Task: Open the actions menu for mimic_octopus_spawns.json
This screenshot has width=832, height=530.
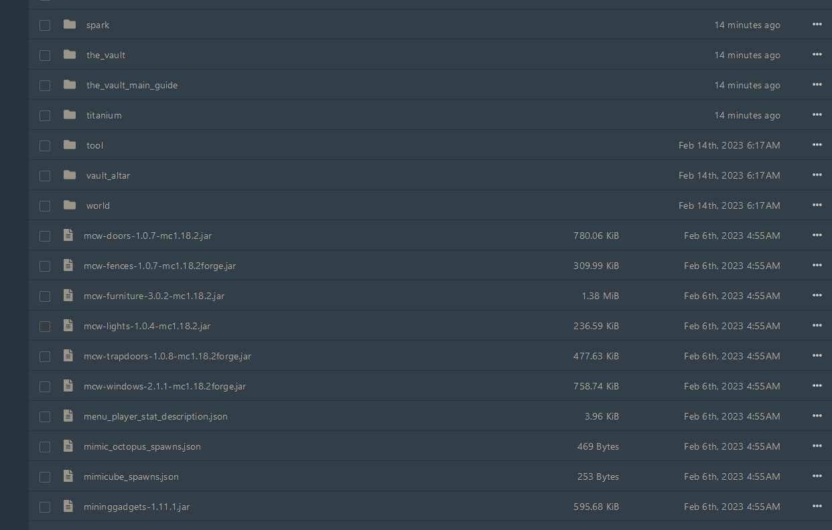Action: point(817,446)
